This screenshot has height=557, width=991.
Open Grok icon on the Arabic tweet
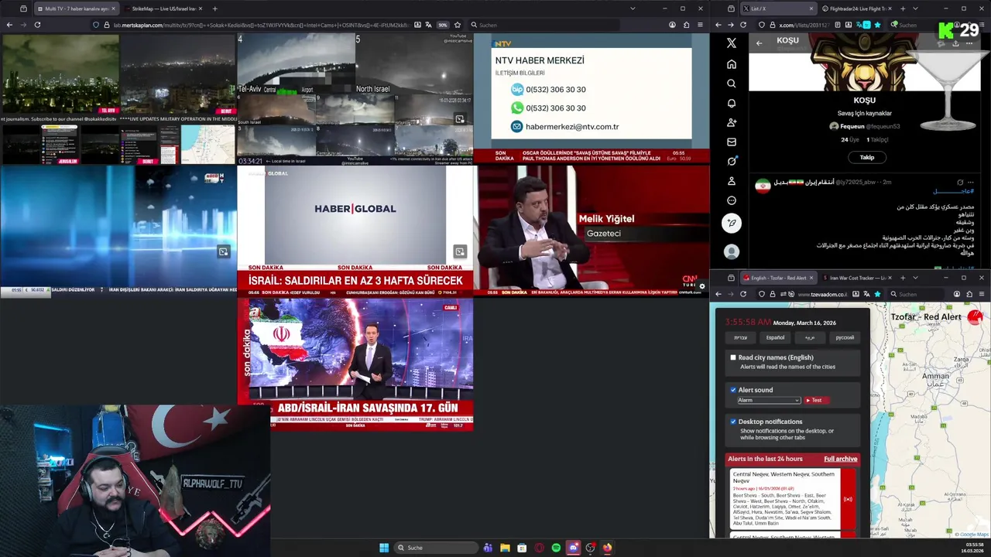[x=960, y=183]
